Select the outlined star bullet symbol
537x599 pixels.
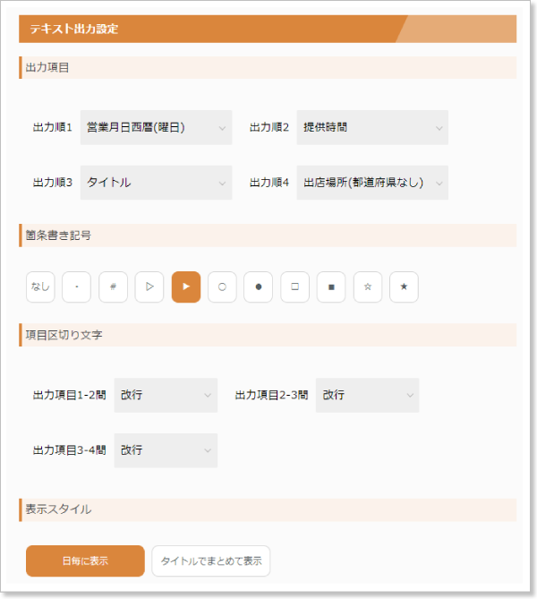point(368,287)
